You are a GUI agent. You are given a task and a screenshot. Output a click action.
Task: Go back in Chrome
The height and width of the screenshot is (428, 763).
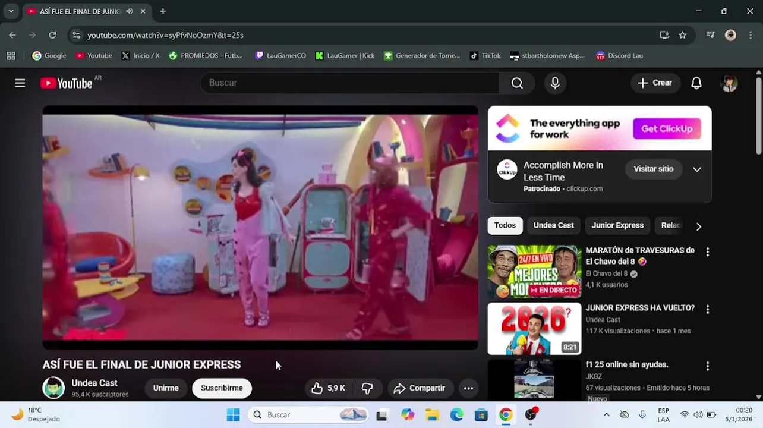12,35
